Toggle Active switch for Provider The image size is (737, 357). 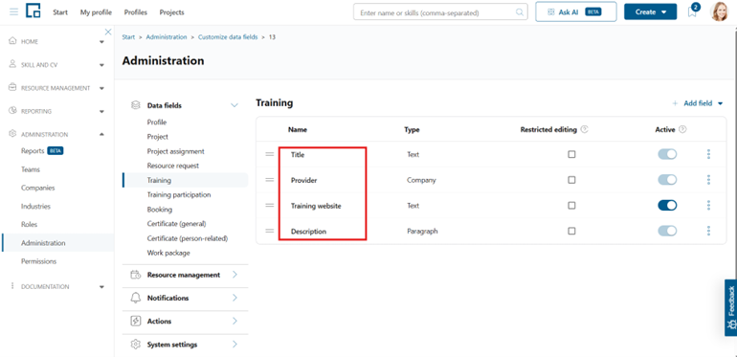[667, 180]
